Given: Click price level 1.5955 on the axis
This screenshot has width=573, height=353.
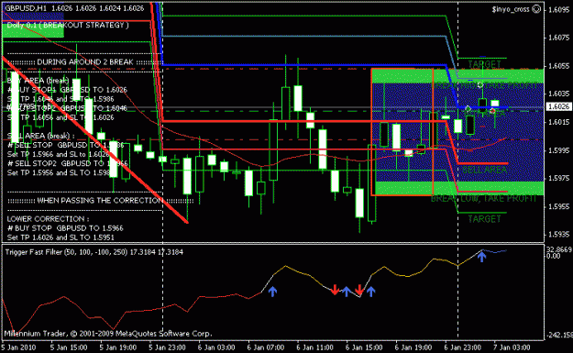Looking at the screenshot, I should click(x=559, y=206).
